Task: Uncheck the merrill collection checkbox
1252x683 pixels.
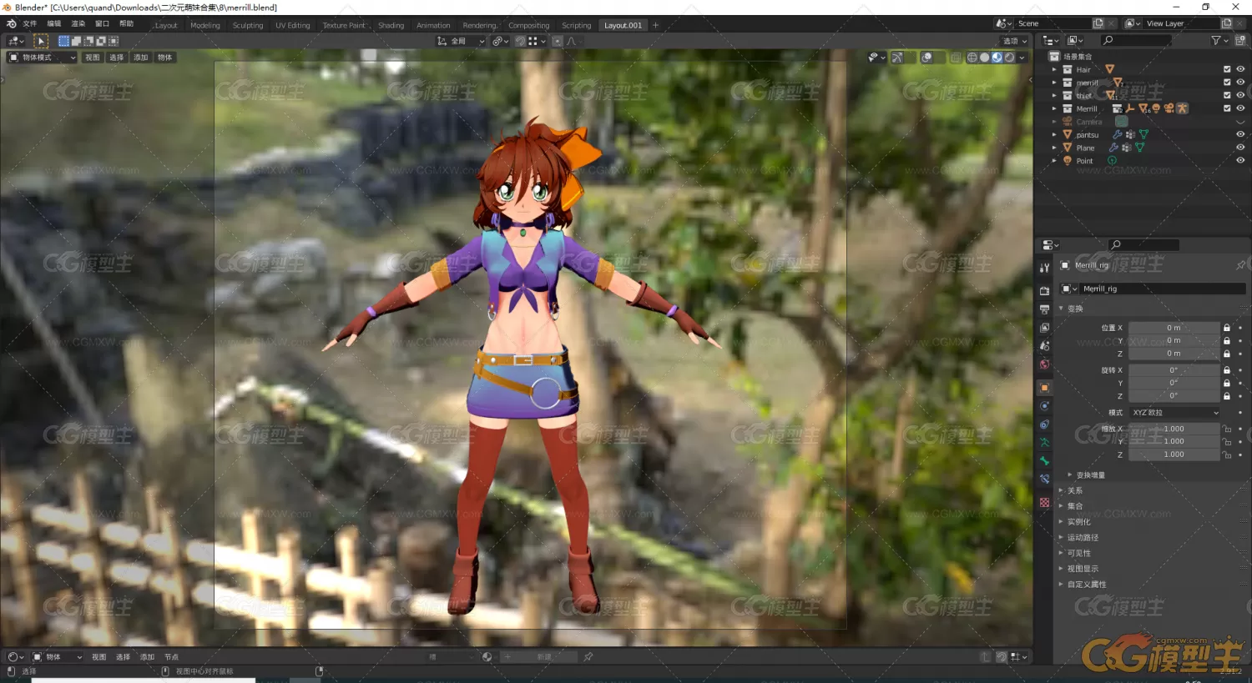Action: (1227, 83)
